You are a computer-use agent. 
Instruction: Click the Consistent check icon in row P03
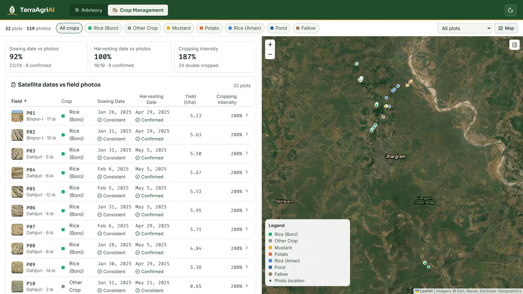tap(100, 158)
